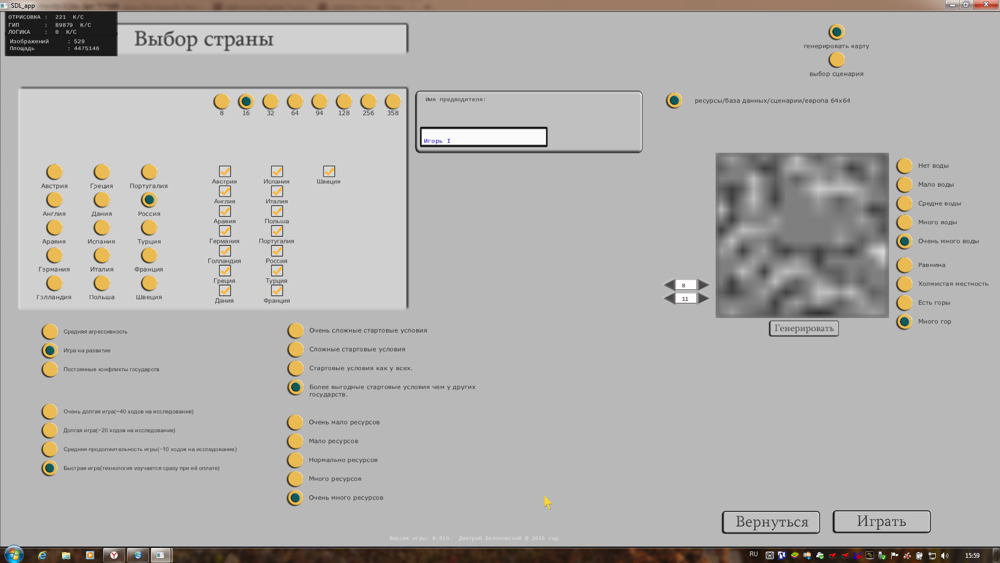Click the генерировать карту radio icon
Image resolution: width=1000 pixels, height=563 pixels.
(x=836, y=32)
